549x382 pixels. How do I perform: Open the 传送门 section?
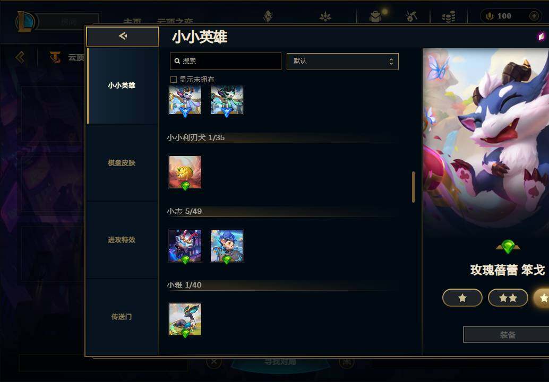point(122,317)
